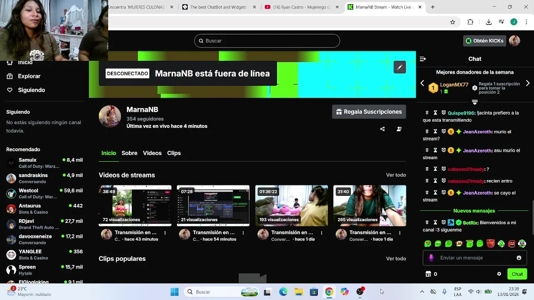Open the 31:40 stream video thumbnail
The image size is (534, 300).
[370, 206]
